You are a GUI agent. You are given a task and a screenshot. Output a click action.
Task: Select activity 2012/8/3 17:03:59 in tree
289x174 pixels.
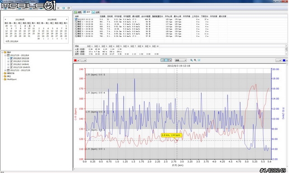click(21, 61)
